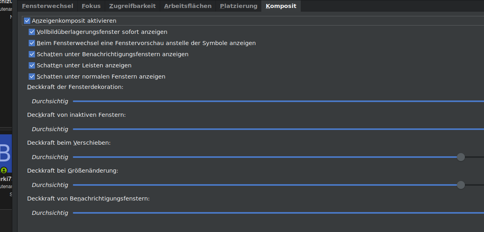Disable Schatten unter Benachrichtigungsfenstern
This screenshot has height=232, width=484.
pos(31,54)
